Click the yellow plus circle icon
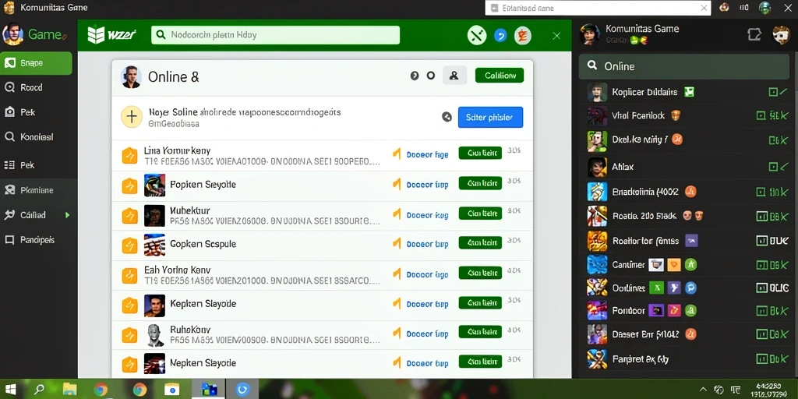 (x=131, y=117)
